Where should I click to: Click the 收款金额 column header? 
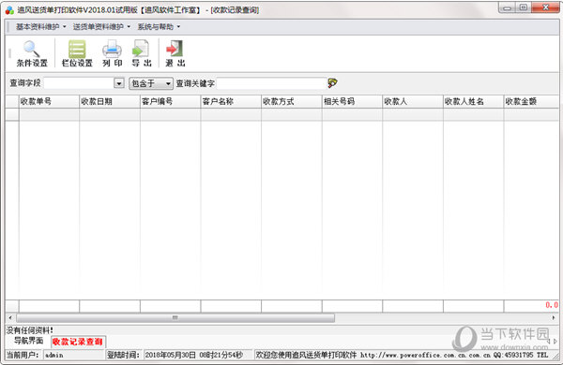pos(531,101)
